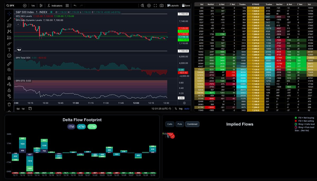Image resolution: width=317 pixels, height=181 pixels.
Task: Open the go-to-date calendar icon
Action: [x=30, y=108]
